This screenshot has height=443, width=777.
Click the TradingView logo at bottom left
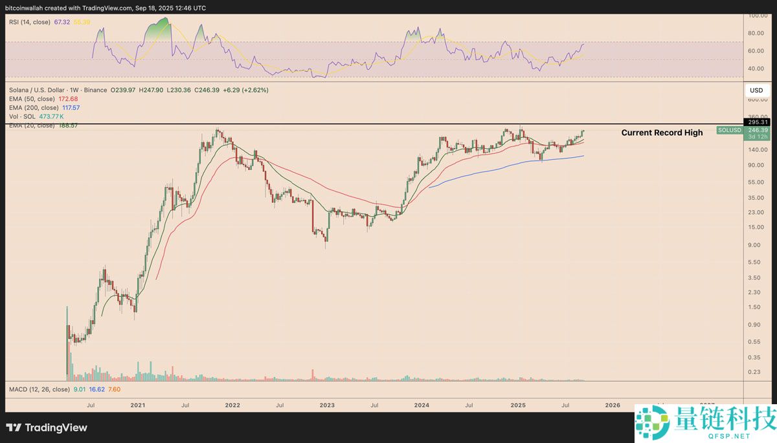(x=47, y=427)
